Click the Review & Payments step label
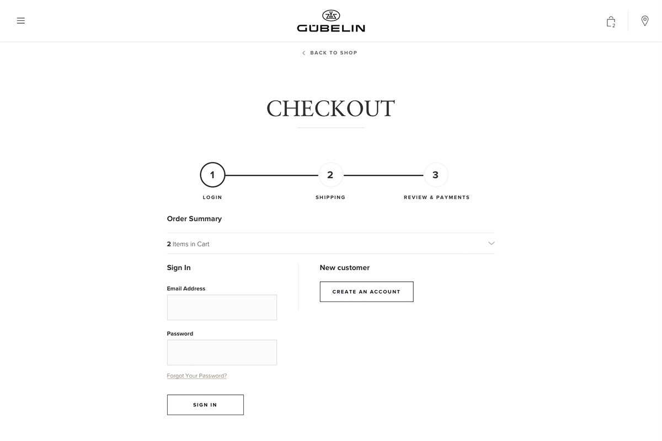This screenshot has width=662, height=441. click(436, 197)
